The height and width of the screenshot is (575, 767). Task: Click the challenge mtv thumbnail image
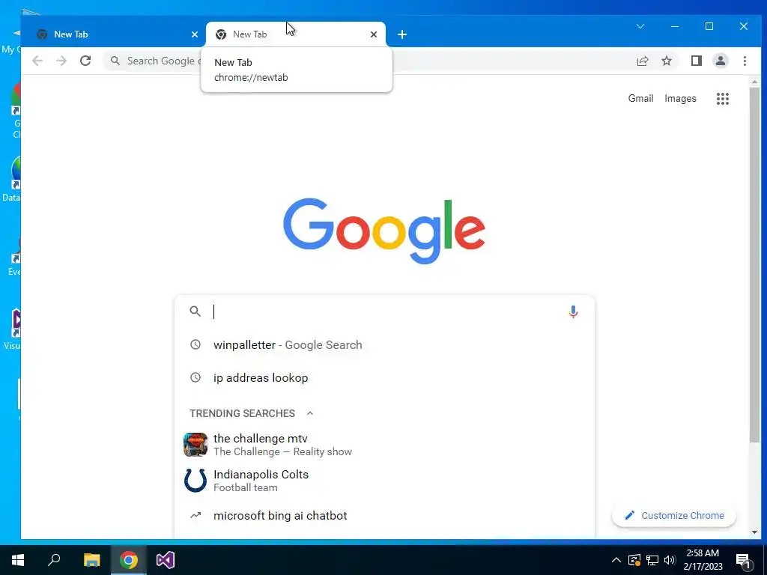(195, 445)
